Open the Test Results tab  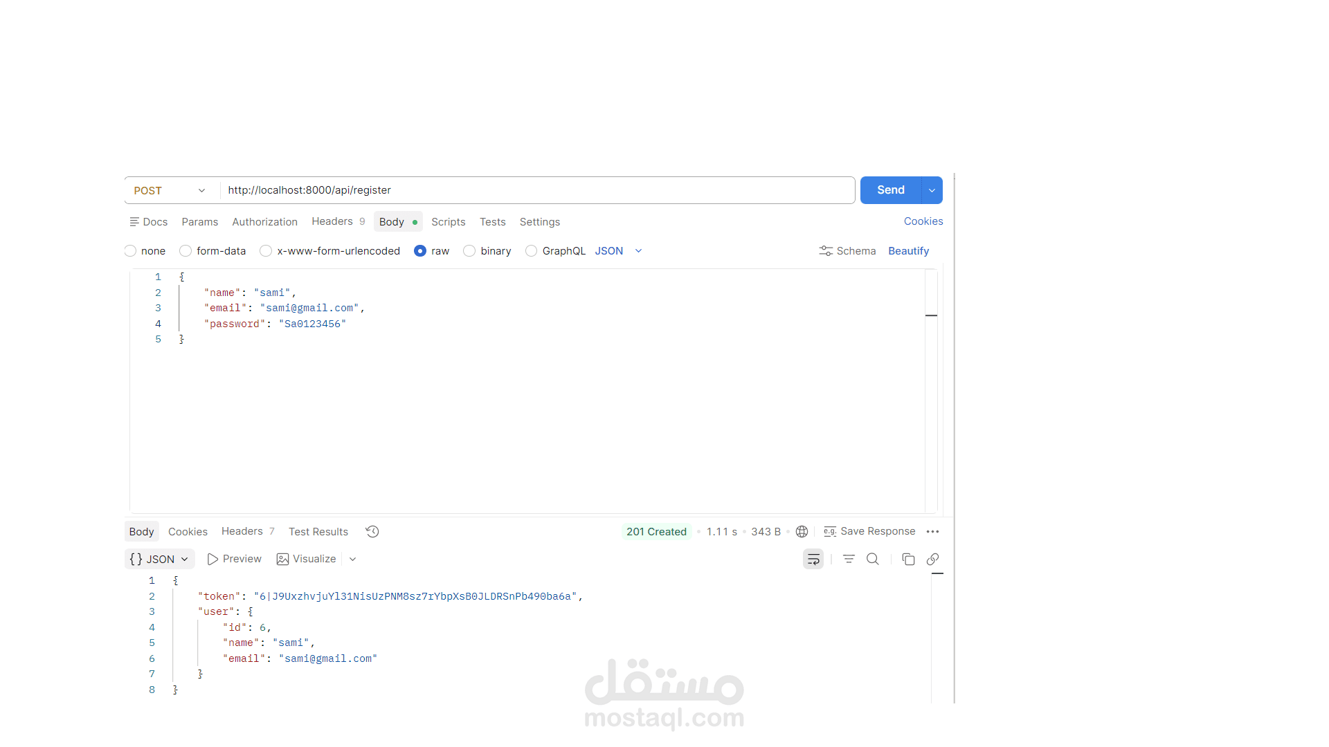318,531
